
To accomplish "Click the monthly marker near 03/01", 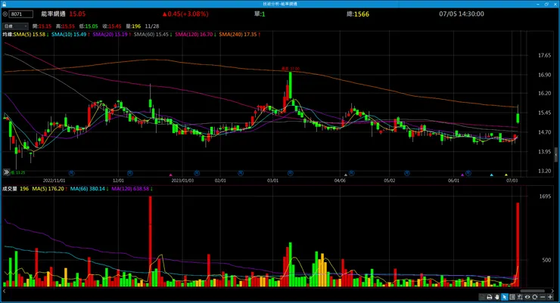I will click(291, 173).
